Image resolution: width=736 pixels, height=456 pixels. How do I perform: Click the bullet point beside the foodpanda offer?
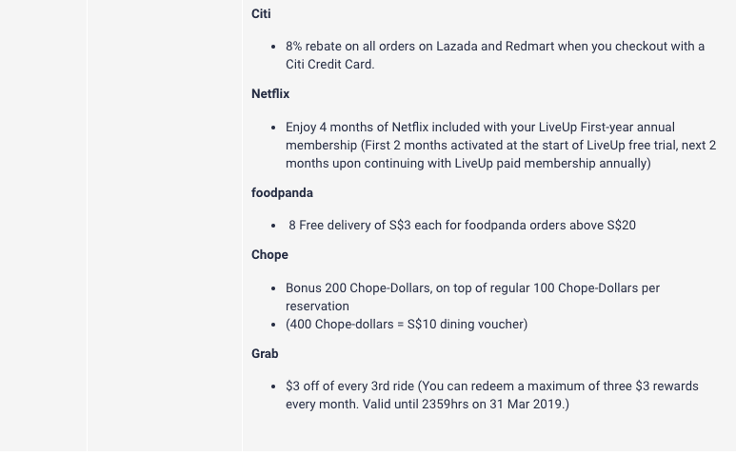click(274, 226)
